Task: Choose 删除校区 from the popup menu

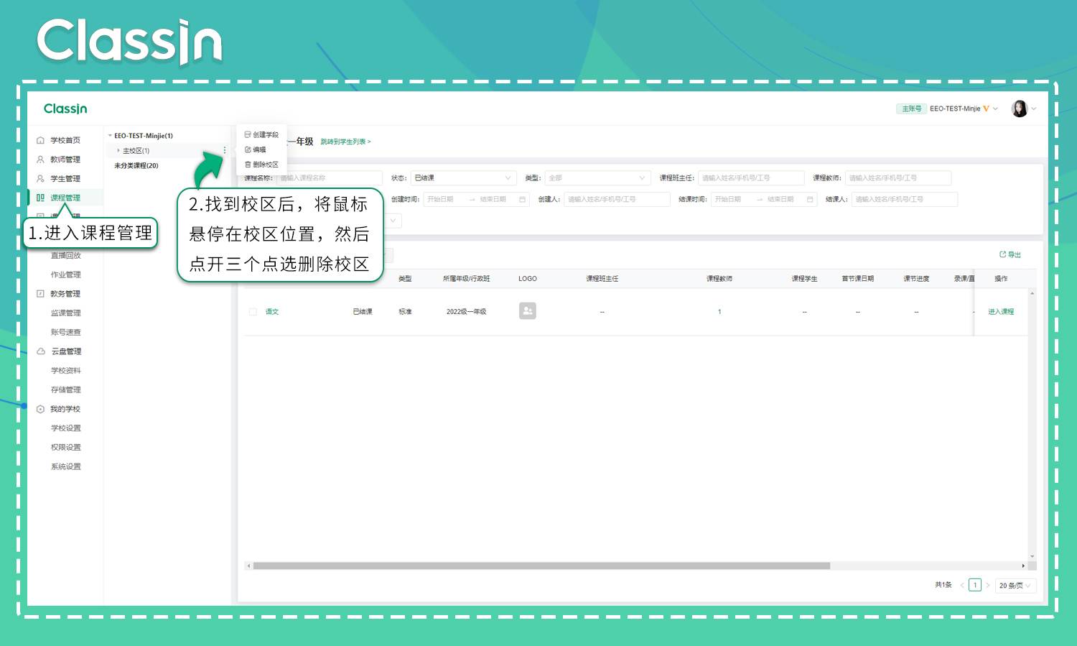Action: click(x=261, y=165)
